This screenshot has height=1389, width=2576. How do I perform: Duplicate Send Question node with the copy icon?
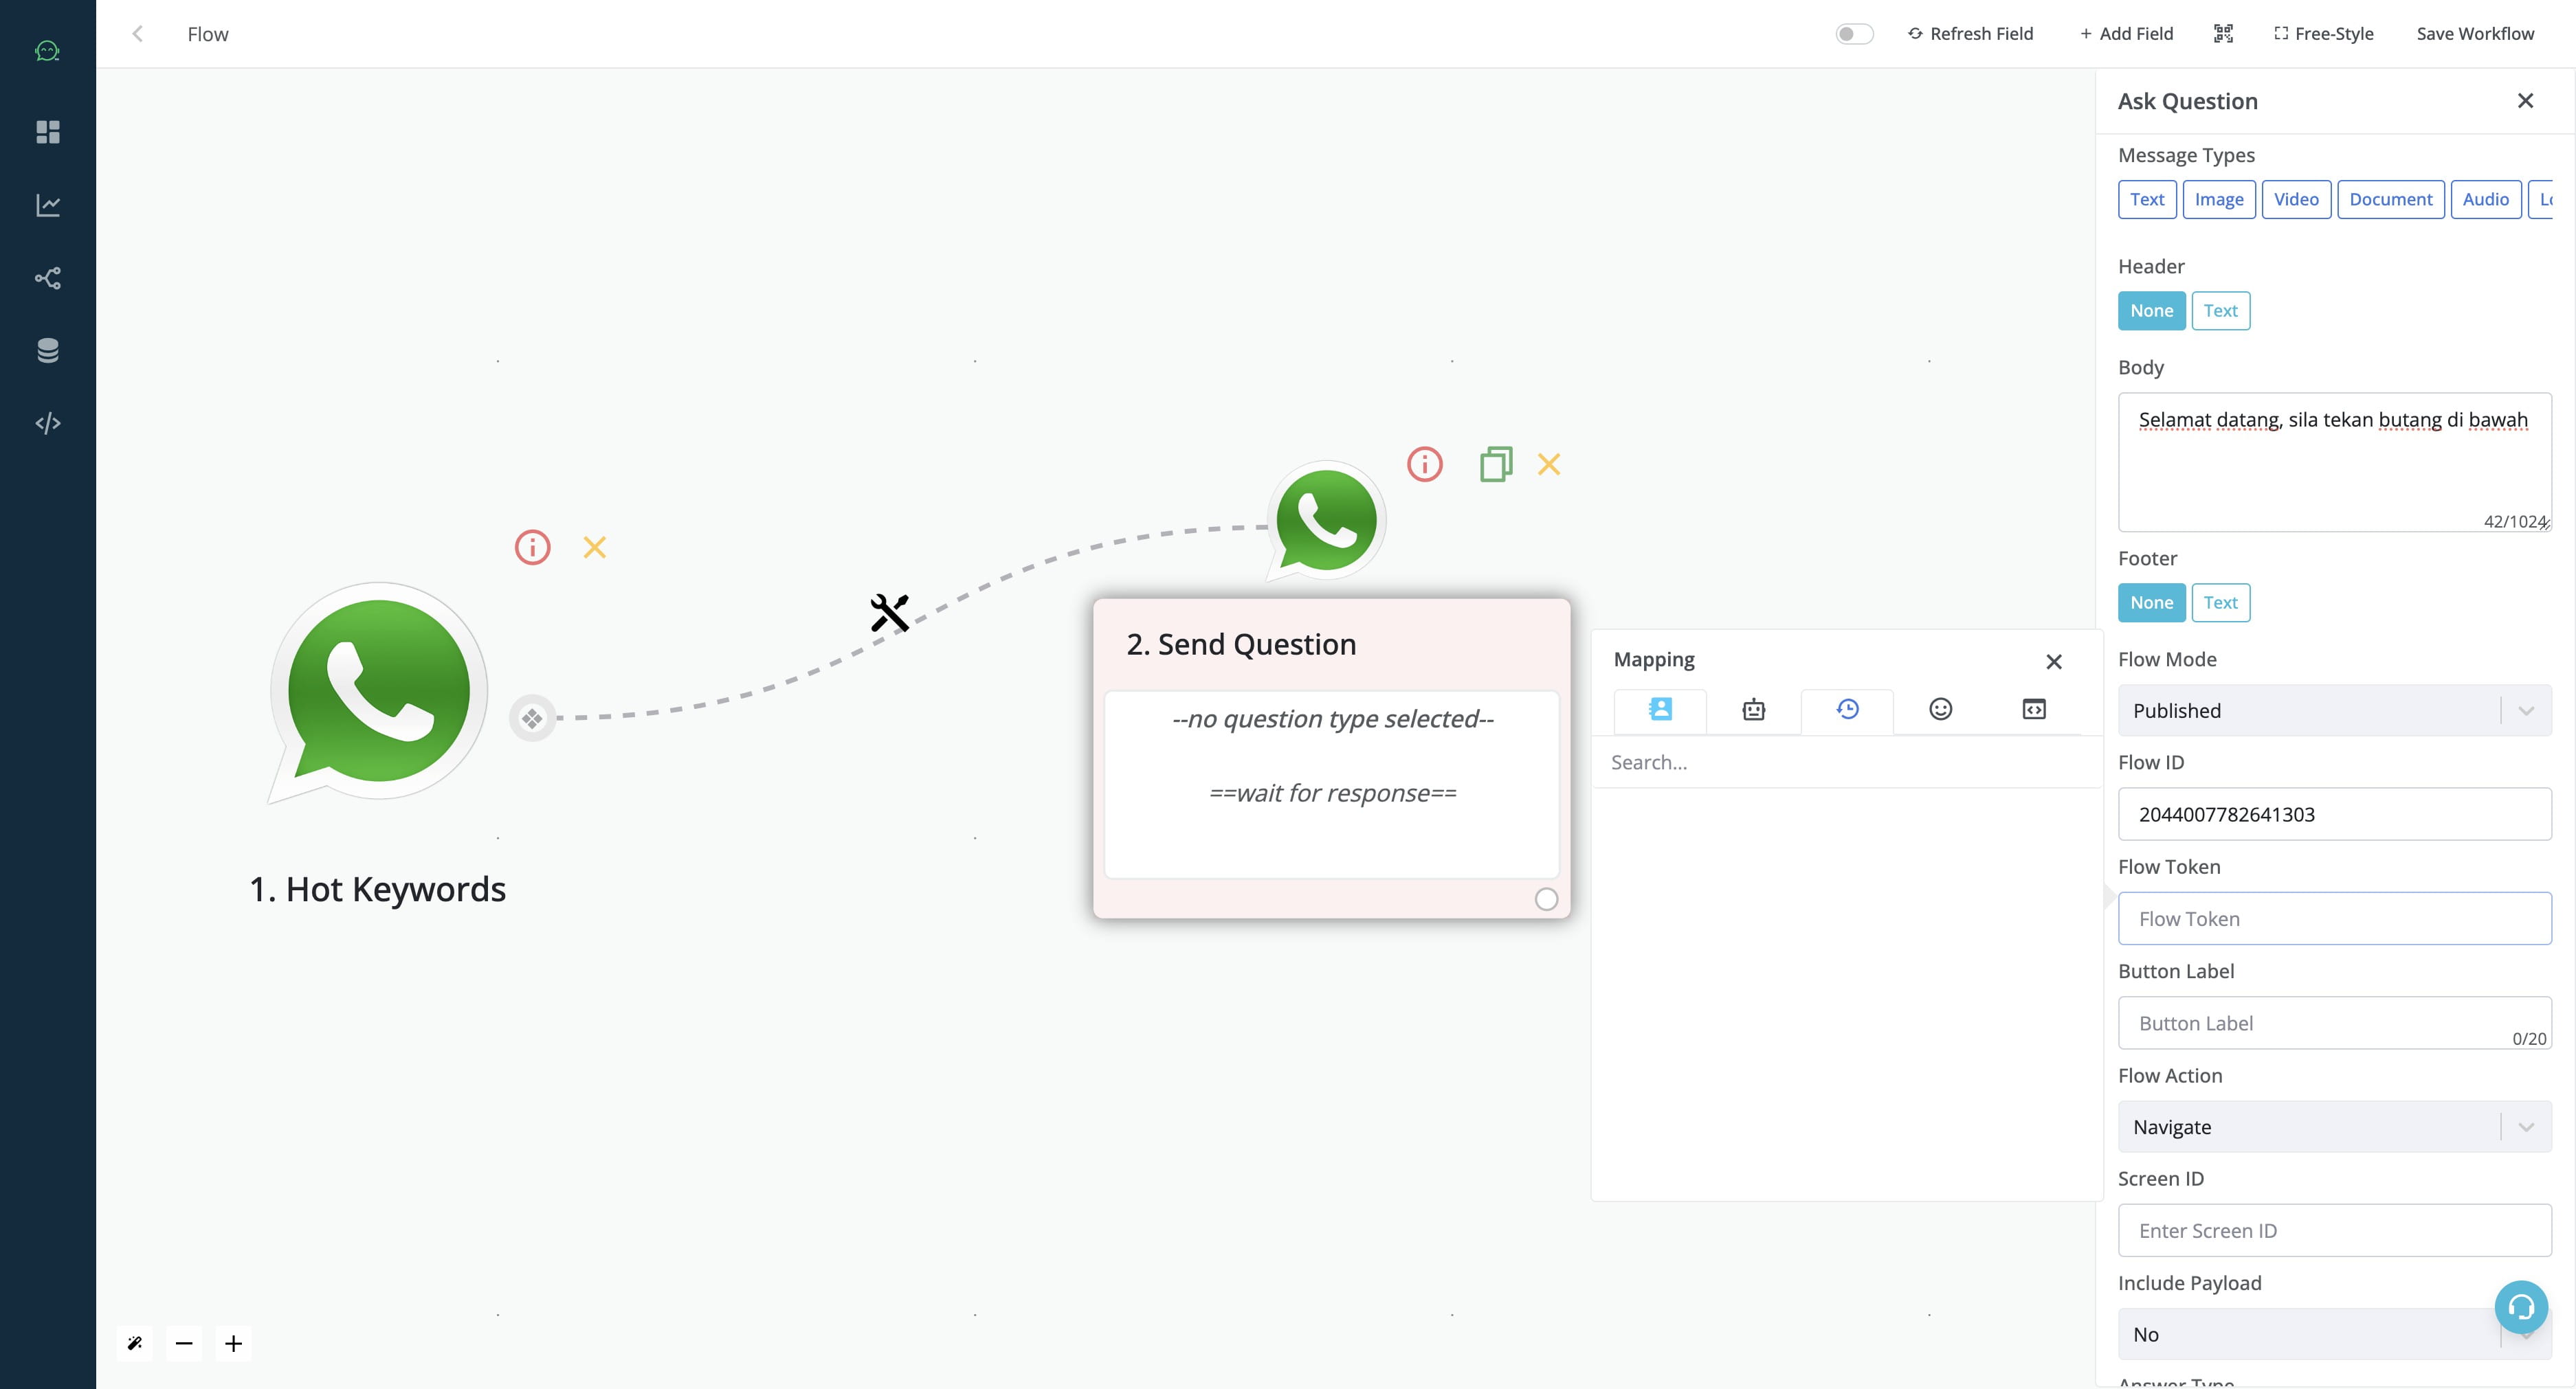pos(1496,464)
